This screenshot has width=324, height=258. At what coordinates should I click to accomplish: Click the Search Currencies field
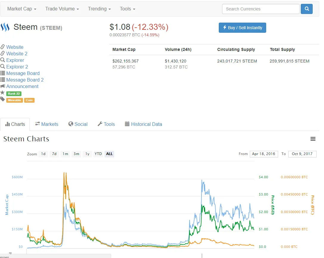(x=261, y=9)
